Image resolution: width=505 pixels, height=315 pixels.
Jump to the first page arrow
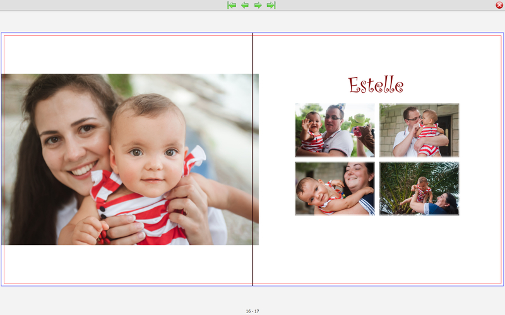pyautogui.click(x=232, y=5)
